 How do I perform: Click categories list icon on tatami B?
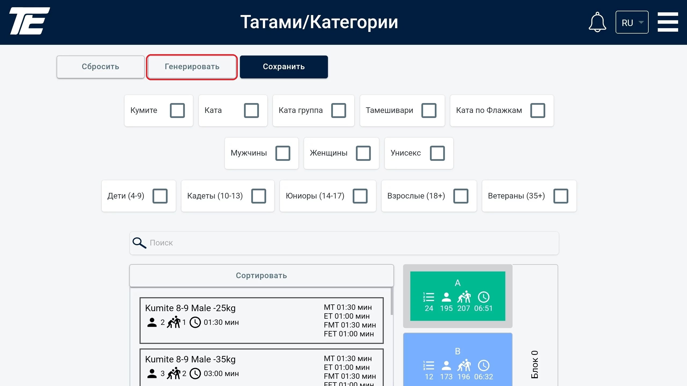tap(429, 365)
